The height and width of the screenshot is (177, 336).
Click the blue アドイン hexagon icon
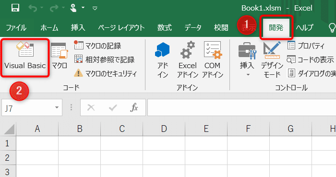162,50
